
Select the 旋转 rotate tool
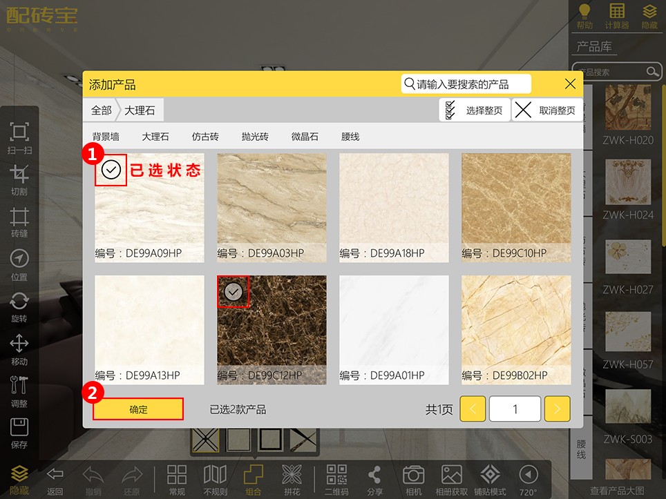tap(19, 307)
